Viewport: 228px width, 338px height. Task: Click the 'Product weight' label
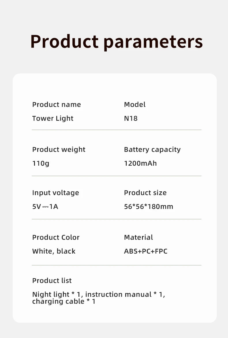click(x=59, y=150)
